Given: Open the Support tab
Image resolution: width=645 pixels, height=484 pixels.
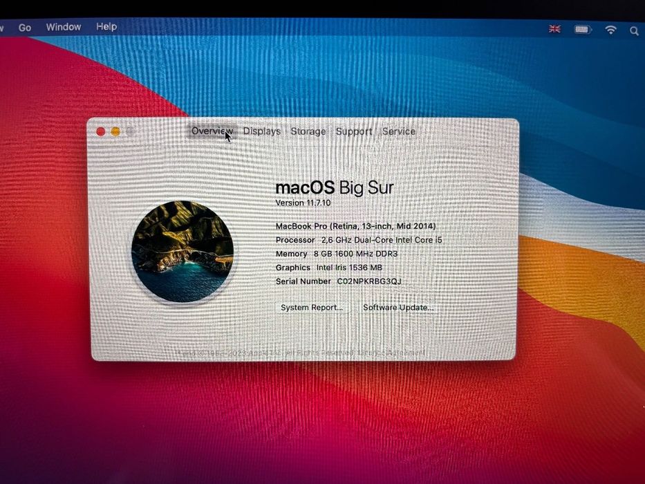Looking at the screenshot, I should tap(354, 131).
